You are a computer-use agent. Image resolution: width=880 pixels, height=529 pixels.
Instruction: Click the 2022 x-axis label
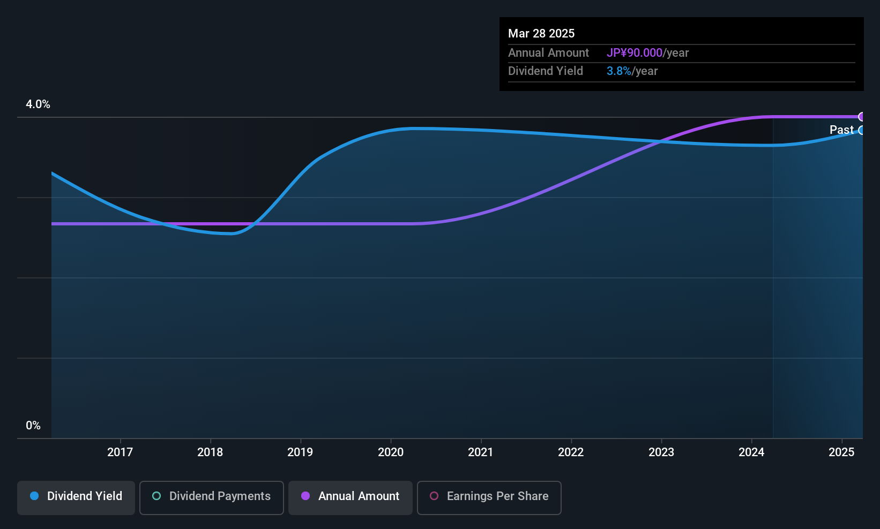(571, 452)
